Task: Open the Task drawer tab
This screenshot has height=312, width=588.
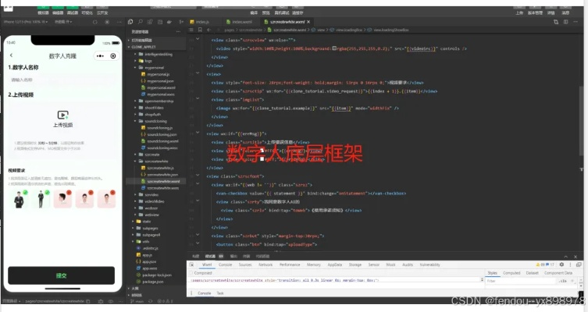Action: click(220, 293)
